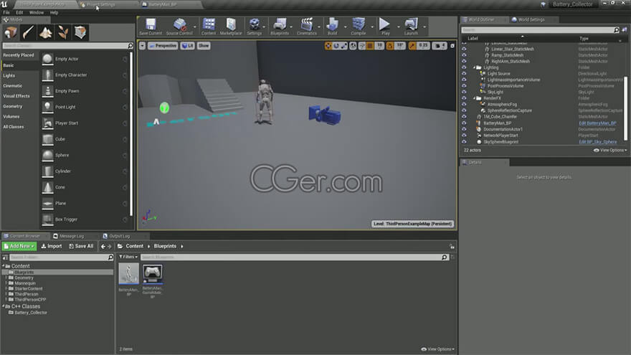
Task: Open the Settings toolbar icon
Action: (x=255, y=24)
